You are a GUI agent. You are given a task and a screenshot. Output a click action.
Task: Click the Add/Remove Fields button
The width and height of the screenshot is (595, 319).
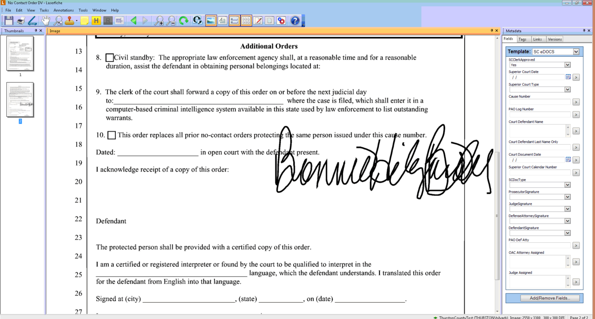pos(549,298)
